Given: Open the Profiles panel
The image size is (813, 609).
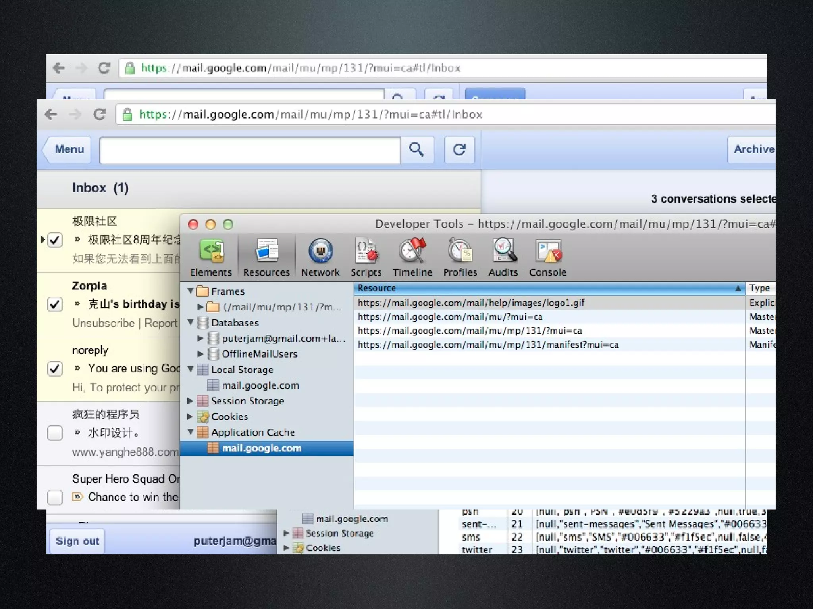Looking at the screenshot, I should (x=460, y=257).
